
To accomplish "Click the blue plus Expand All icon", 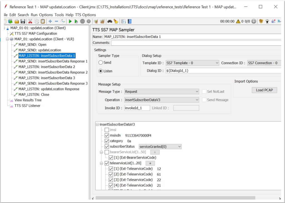I will pos(50,21).
